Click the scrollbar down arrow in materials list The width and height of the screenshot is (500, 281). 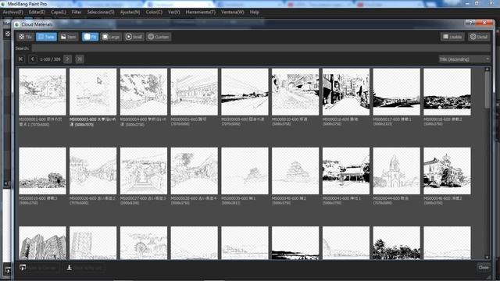[x=487, y=257]
